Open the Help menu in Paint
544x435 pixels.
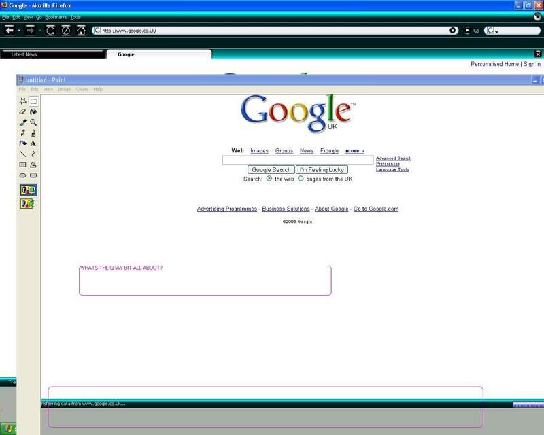pos(98,89)
